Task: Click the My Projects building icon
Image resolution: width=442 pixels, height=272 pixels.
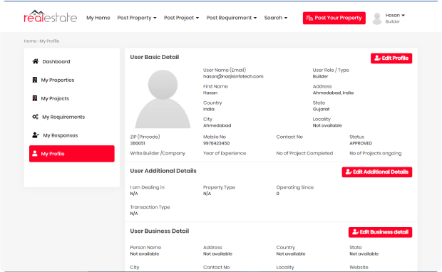Action: click(x=35, y=98)
